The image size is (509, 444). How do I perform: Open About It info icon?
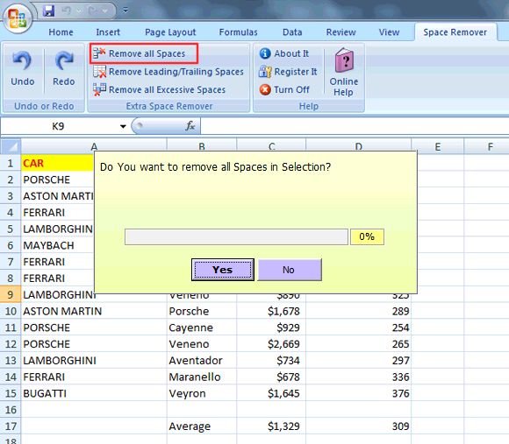tap(265, 53)
